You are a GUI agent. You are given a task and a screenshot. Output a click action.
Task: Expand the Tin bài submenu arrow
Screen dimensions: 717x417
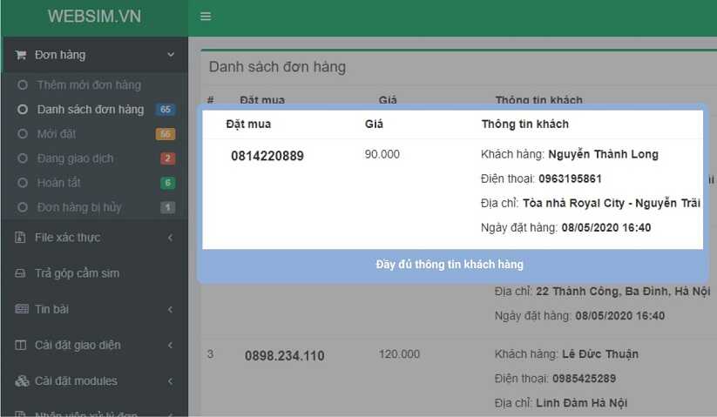pos(170,309)
